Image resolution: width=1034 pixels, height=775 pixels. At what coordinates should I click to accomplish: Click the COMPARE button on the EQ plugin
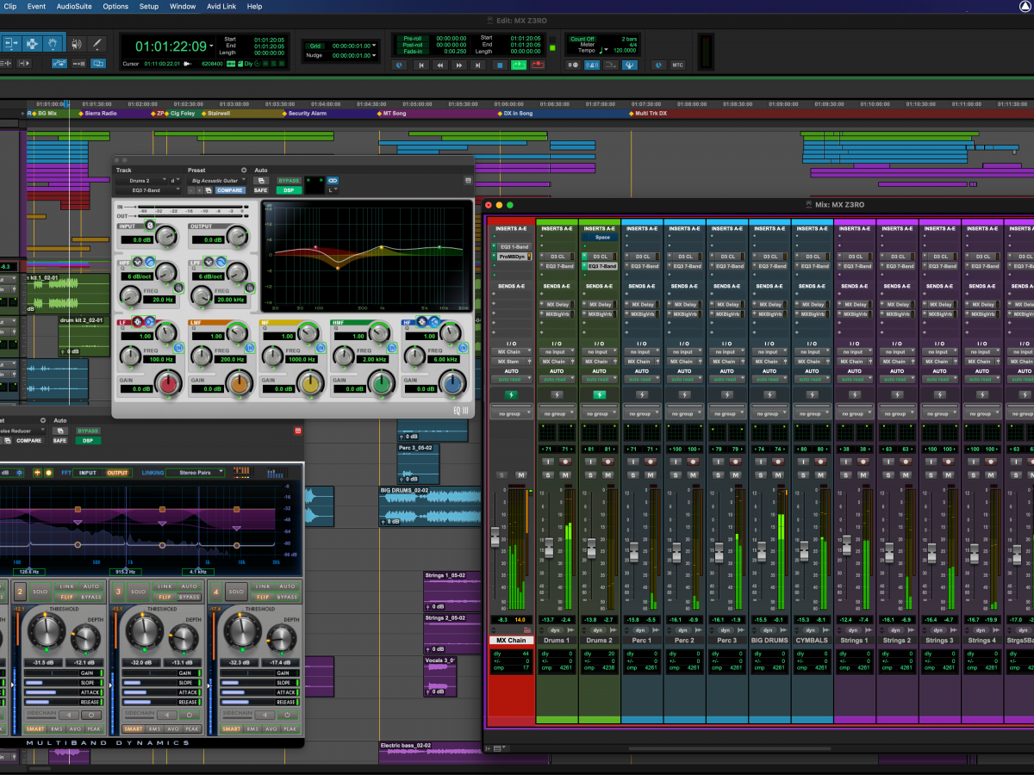point(230,190)
